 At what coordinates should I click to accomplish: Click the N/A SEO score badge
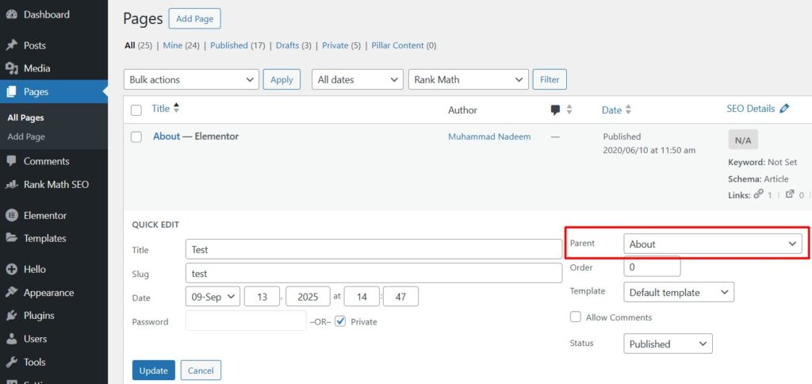(x=743, y=140)
